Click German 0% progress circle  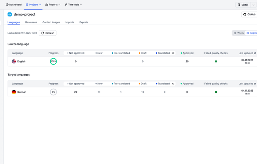pos(53,92)
